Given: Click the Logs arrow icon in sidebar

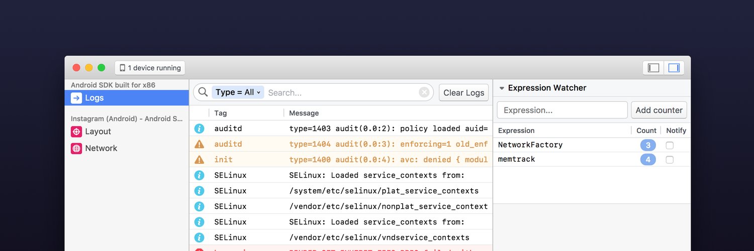Looking at the screenshot, I should (x=76, y=98).
